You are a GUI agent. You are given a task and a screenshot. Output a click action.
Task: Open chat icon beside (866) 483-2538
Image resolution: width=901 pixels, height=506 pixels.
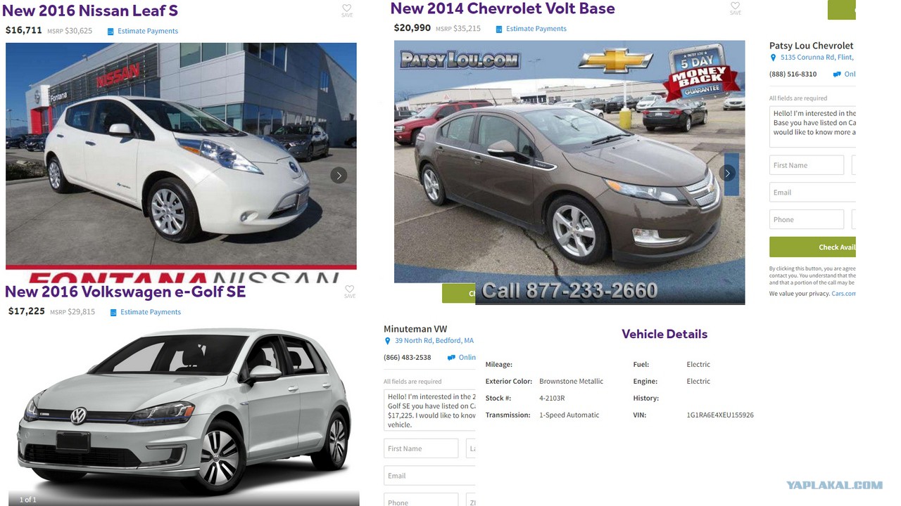coord(451,358)
